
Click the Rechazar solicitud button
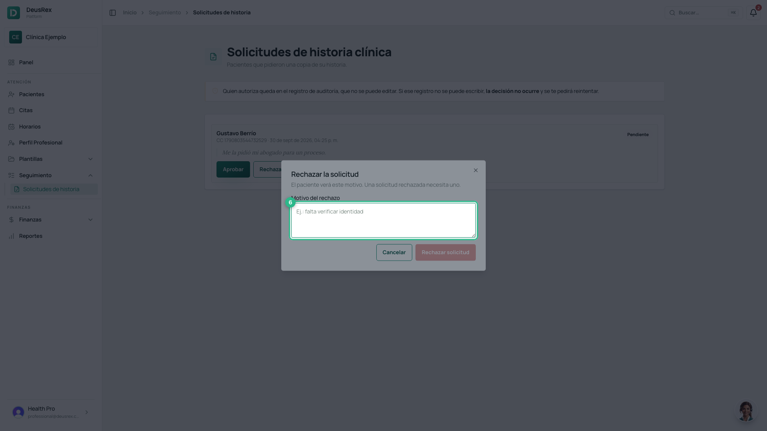click(445, 253)
